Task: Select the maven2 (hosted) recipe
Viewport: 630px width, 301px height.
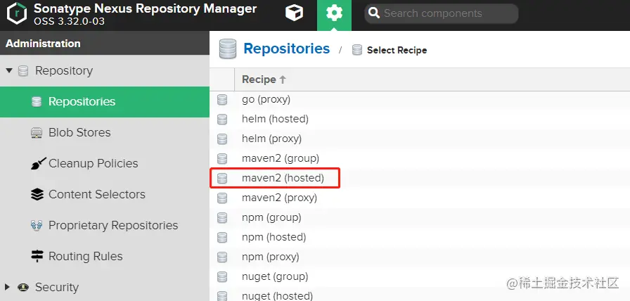Action: coord(283,178)
